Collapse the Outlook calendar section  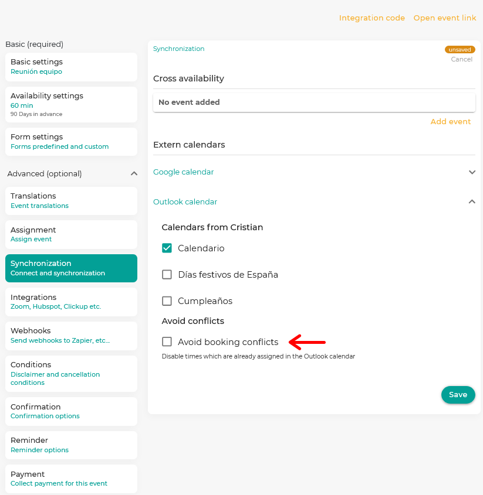472,202
